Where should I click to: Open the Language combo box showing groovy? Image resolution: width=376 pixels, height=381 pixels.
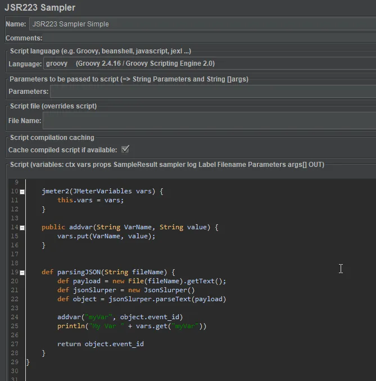click(x=210, y=63)
